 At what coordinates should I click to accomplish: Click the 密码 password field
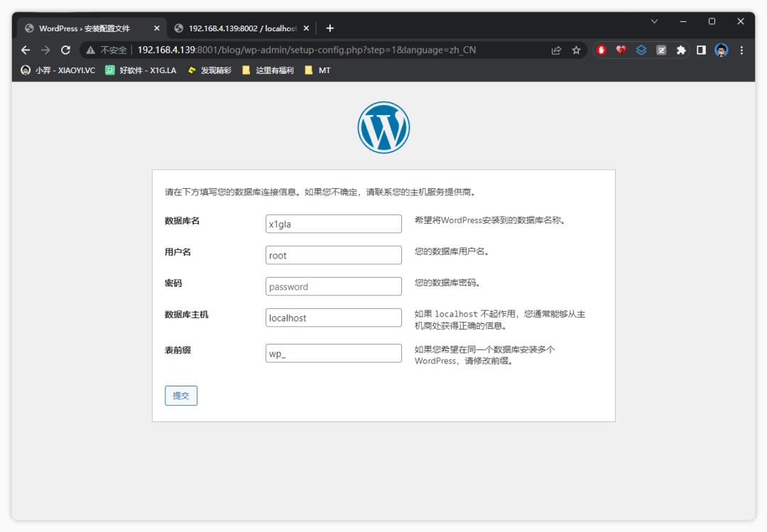(x=333, y=286)
